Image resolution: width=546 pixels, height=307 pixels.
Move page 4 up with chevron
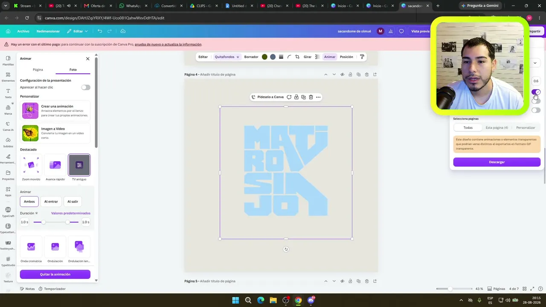click(x=326, y=75)
